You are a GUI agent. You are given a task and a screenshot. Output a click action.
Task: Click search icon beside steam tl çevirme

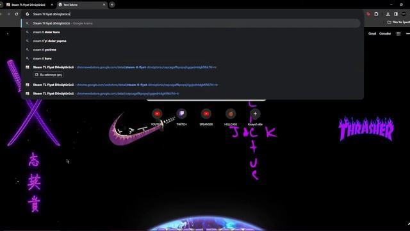tap(28, 49)
